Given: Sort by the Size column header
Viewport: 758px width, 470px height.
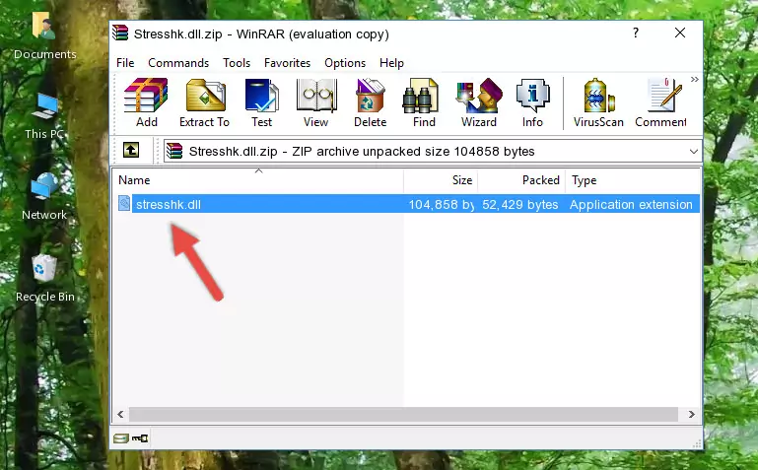Looking at the screenshot, I should point(441,180).
